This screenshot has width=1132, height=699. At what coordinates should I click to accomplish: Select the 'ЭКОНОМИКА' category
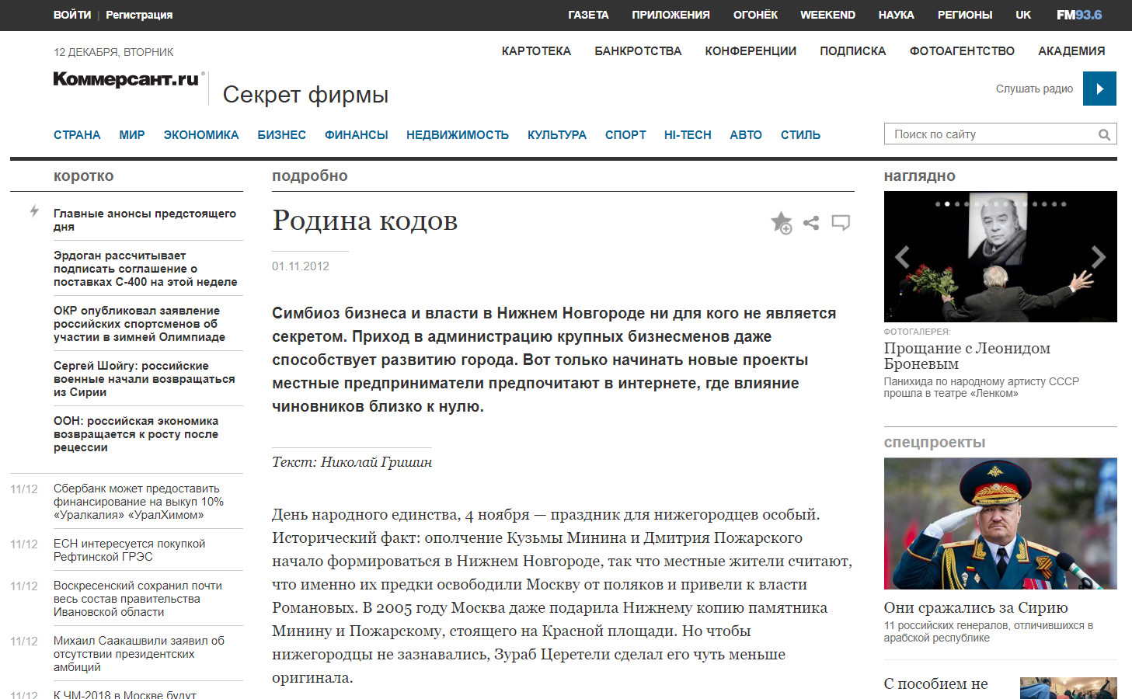pos(201,135)
